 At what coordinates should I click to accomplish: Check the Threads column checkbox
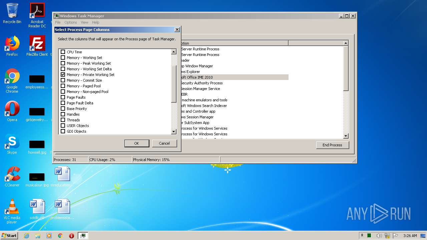pyautogui.click(x=63, y=120)
